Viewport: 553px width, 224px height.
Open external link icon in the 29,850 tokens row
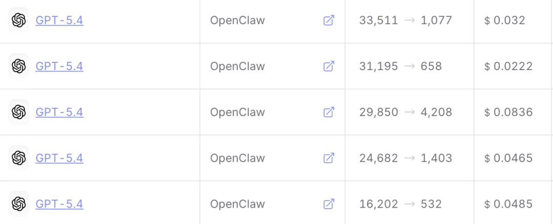pyautogui.click(x=329, y=112)
